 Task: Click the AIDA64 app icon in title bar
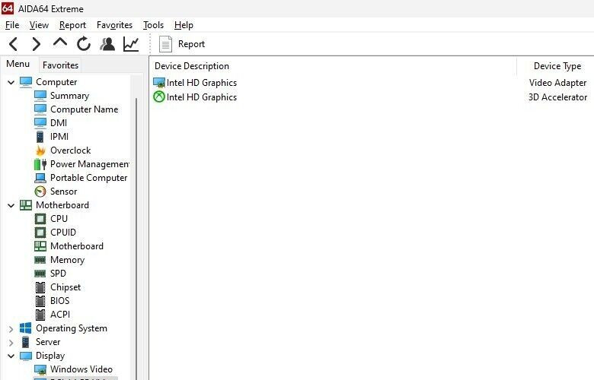click(8, 8)
